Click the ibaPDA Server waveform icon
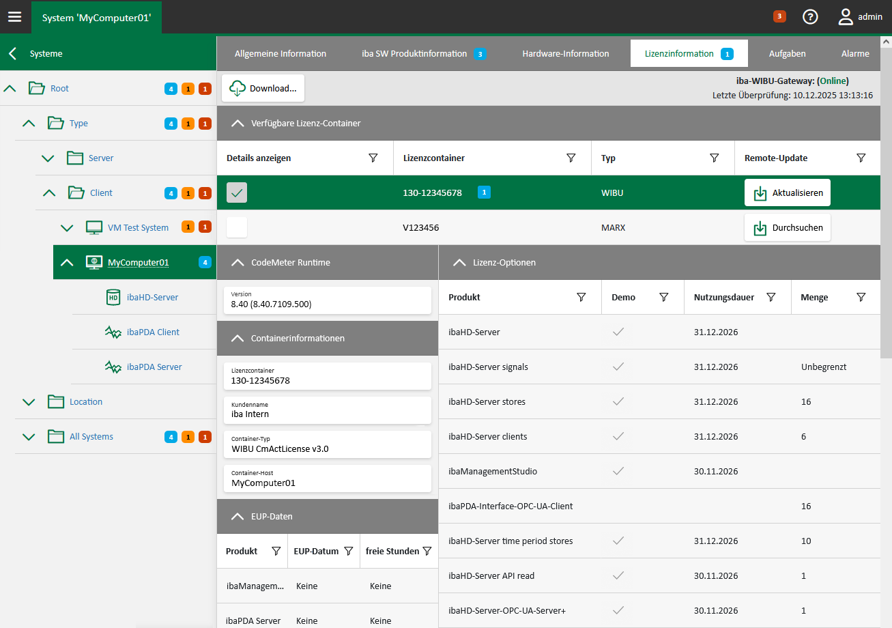The height and width of the screenshot is (628, 892). coord(113,367)
